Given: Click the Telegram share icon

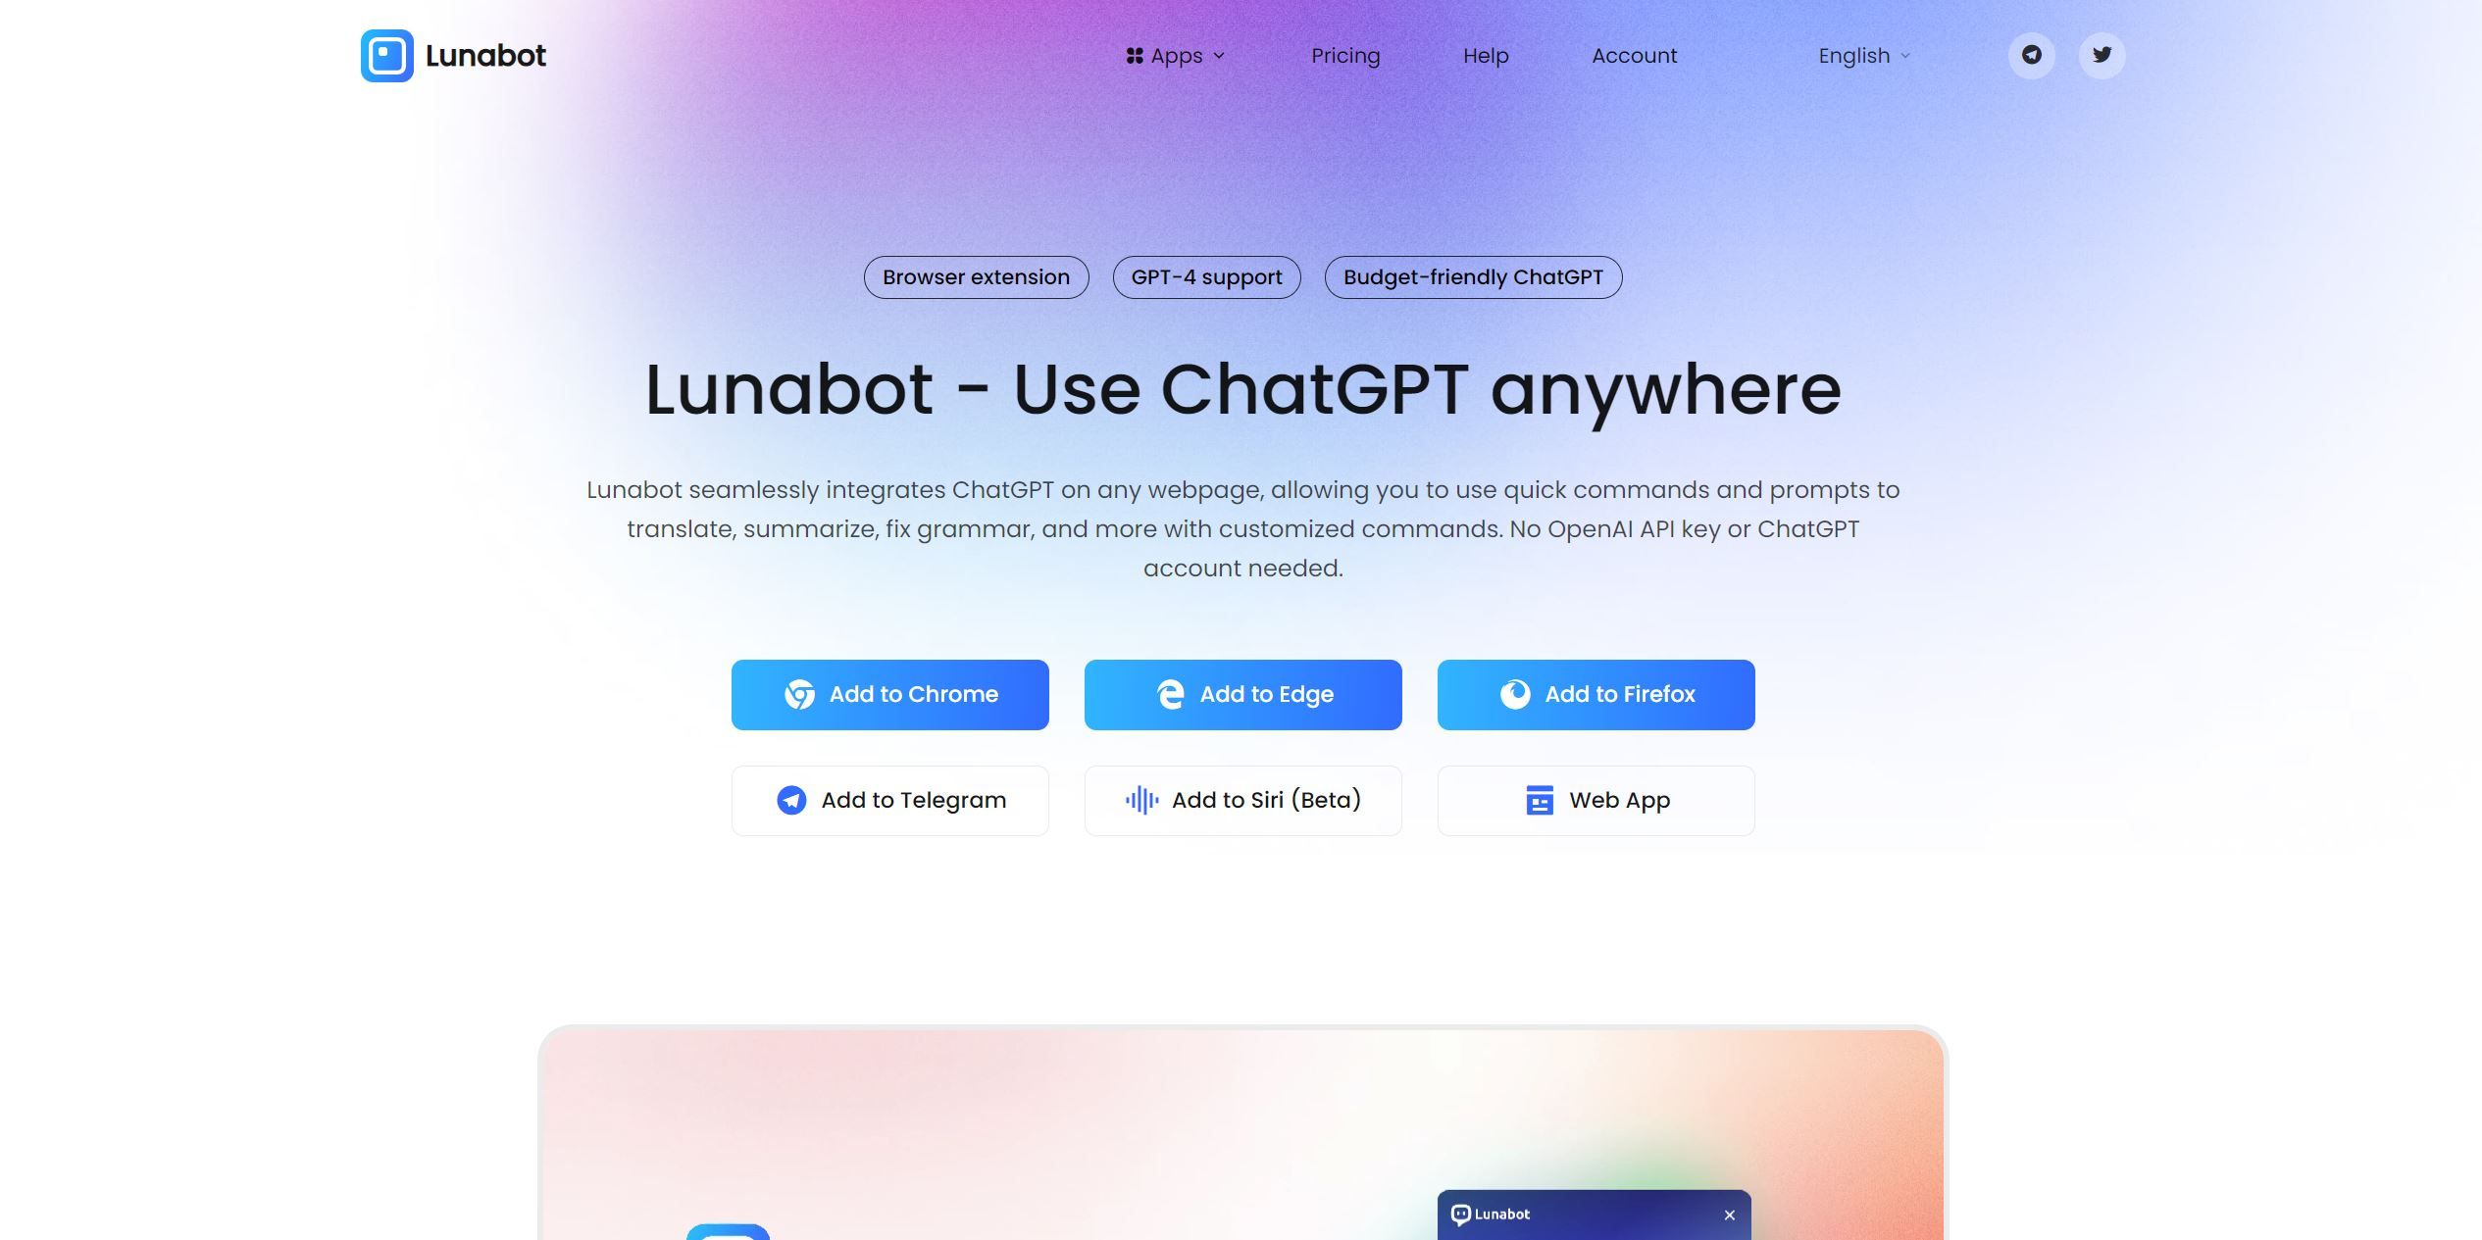Looking at the screenshot, I should [2031, 54].
